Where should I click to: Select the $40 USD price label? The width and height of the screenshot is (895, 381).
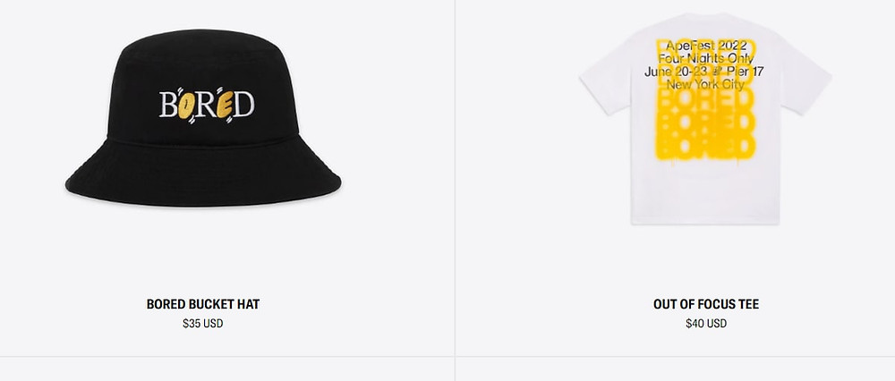(x=706, y=324)
